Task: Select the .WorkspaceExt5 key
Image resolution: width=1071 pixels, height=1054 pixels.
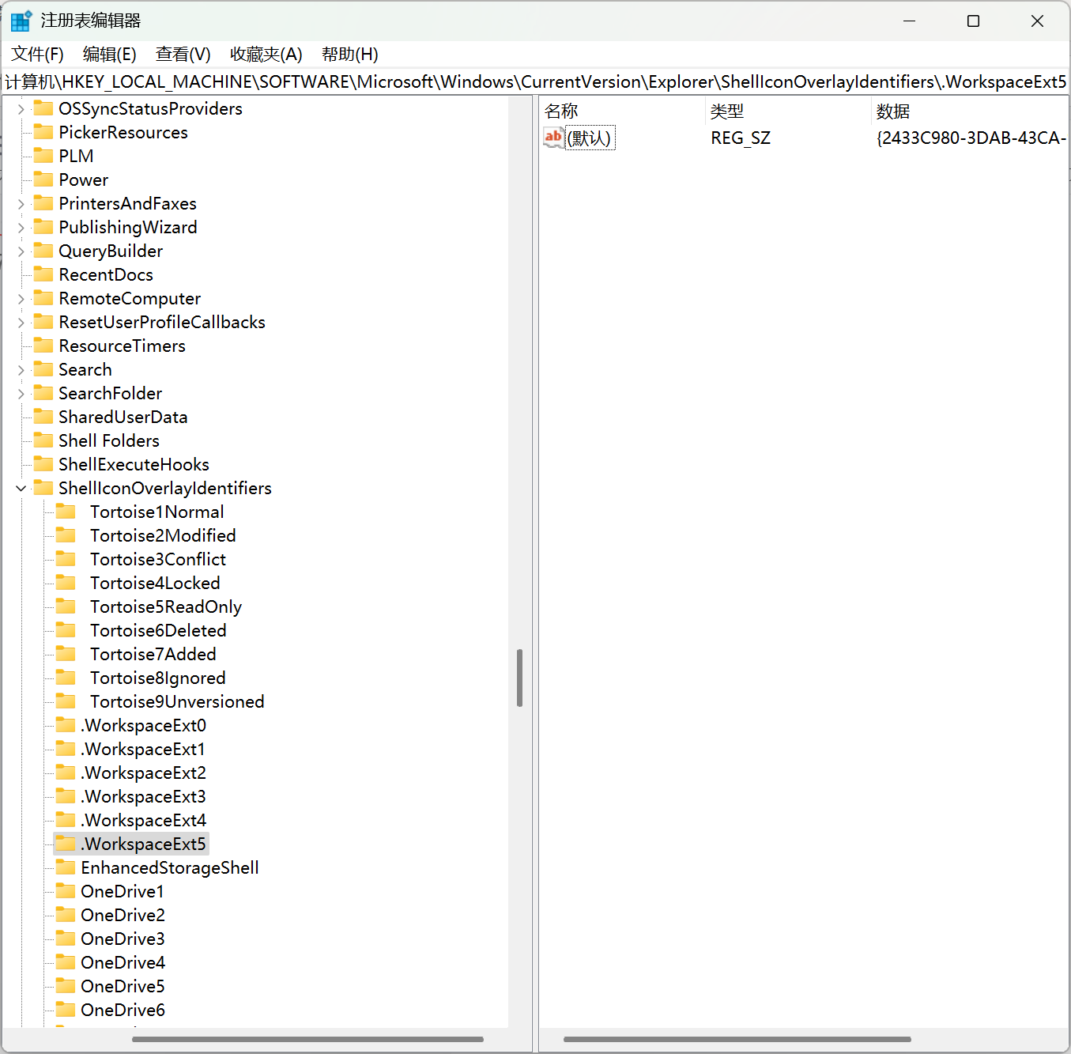Action: coord(143,844)
